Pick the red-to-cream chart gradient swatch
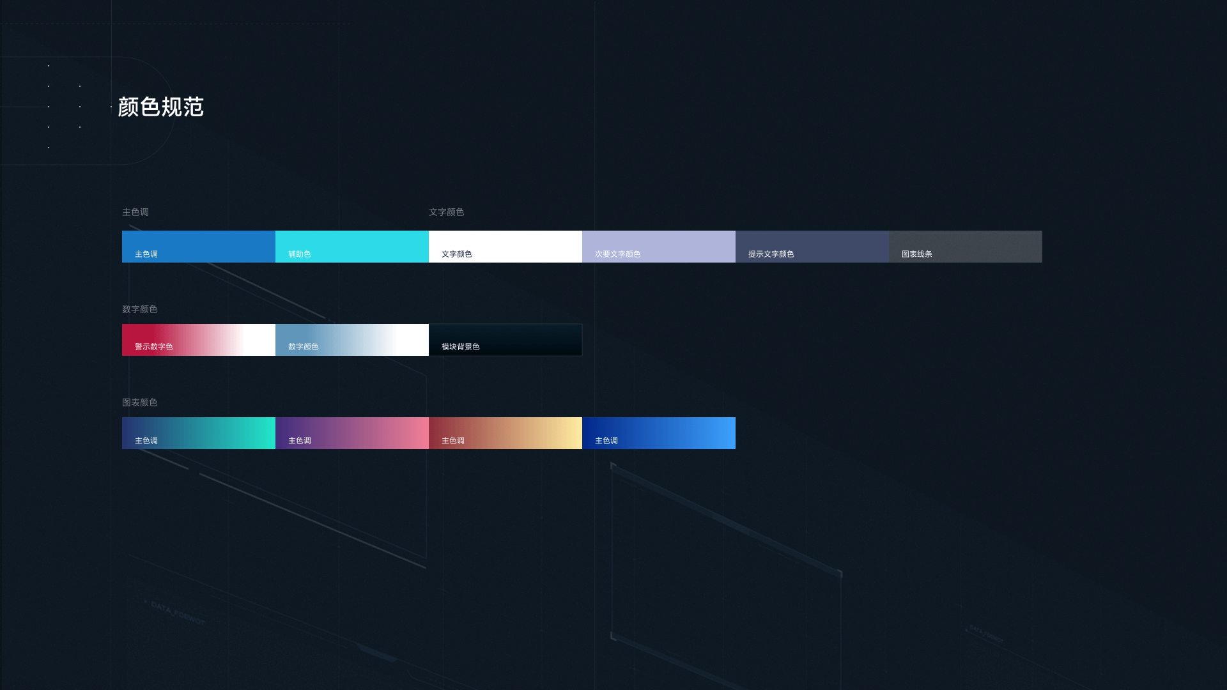 tap(505, 433)
